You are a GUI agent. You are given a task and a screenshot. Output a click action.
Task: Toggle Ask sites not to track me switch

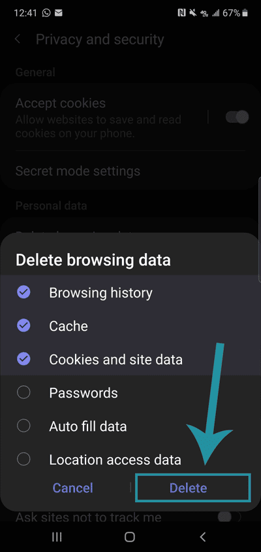(230, 517)
